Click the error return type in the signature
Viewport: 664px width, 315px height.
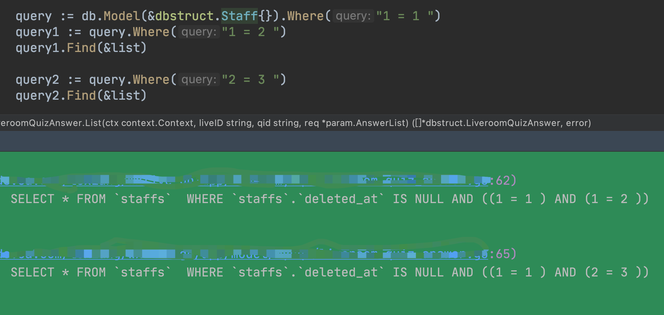578,123
